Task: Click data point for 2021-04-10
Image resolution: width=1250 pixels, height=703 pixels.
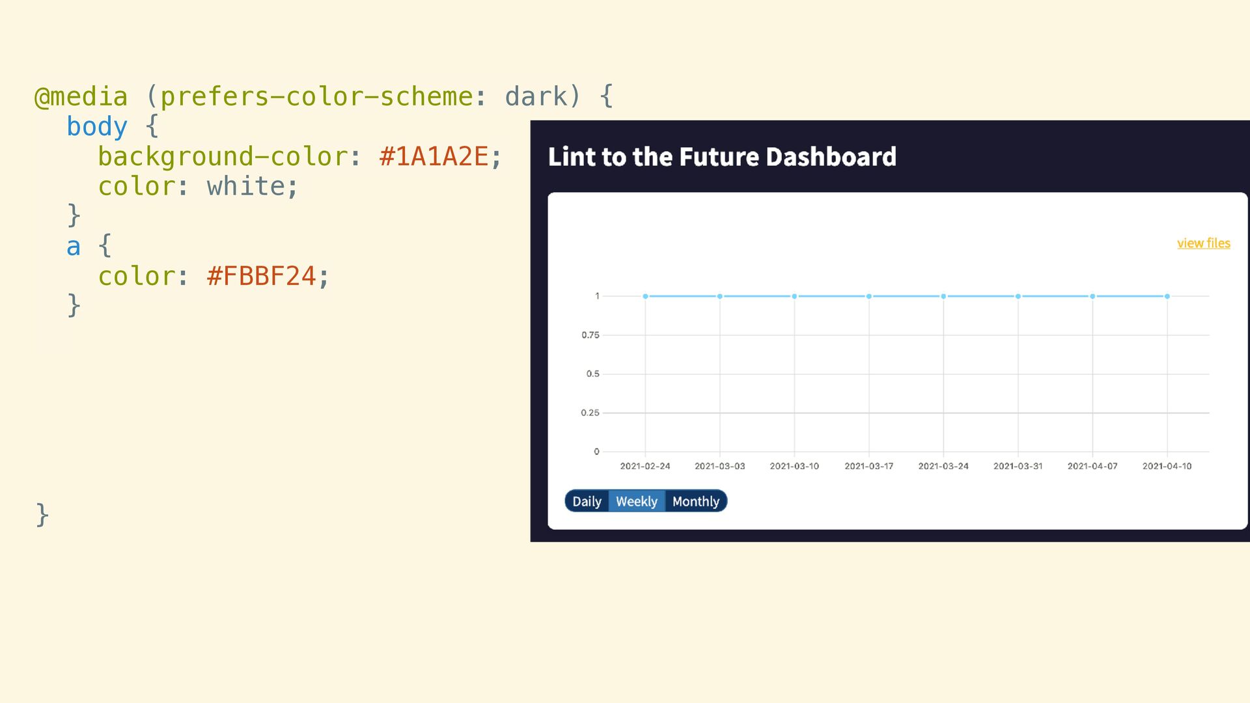Action: point(1167,296)
